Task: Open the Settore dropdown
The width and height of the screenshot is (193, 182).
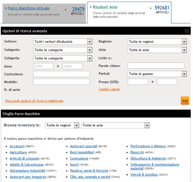Action: click(62, 42)
